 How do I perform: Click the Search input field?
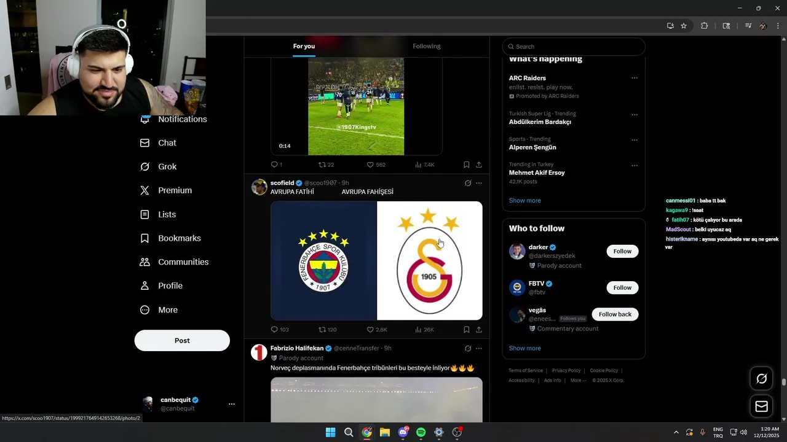point(574,47)
